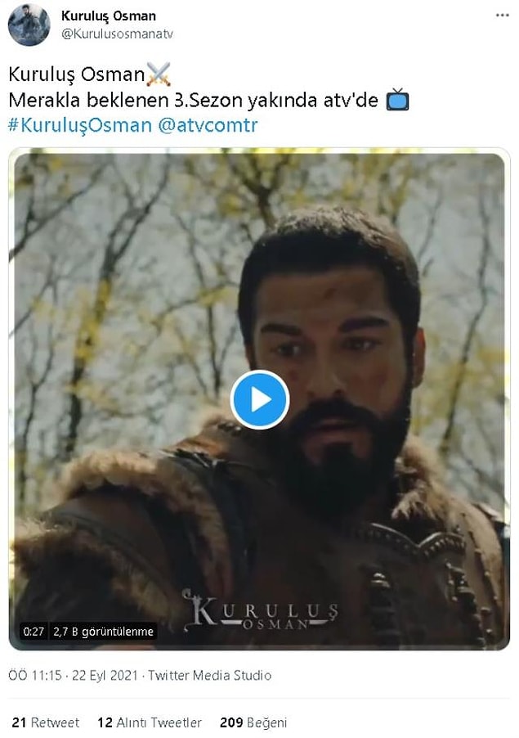
Task: Play the Kuruluş Osman video
Action: [260, 399]
